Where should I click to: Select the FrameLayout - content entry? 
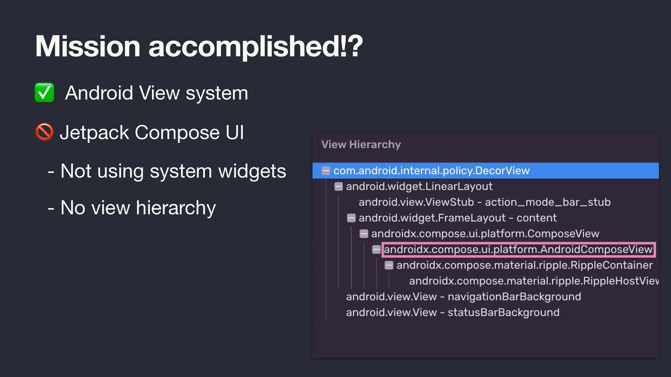[x=457, y=218]
